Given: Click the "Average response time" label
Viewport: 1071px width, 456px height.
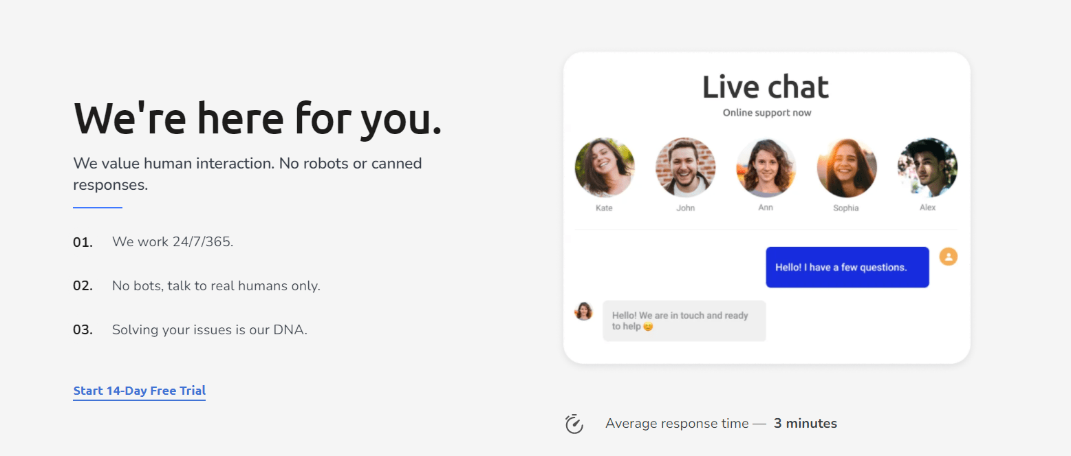Looking at the screenshot, I should [677, 424].
